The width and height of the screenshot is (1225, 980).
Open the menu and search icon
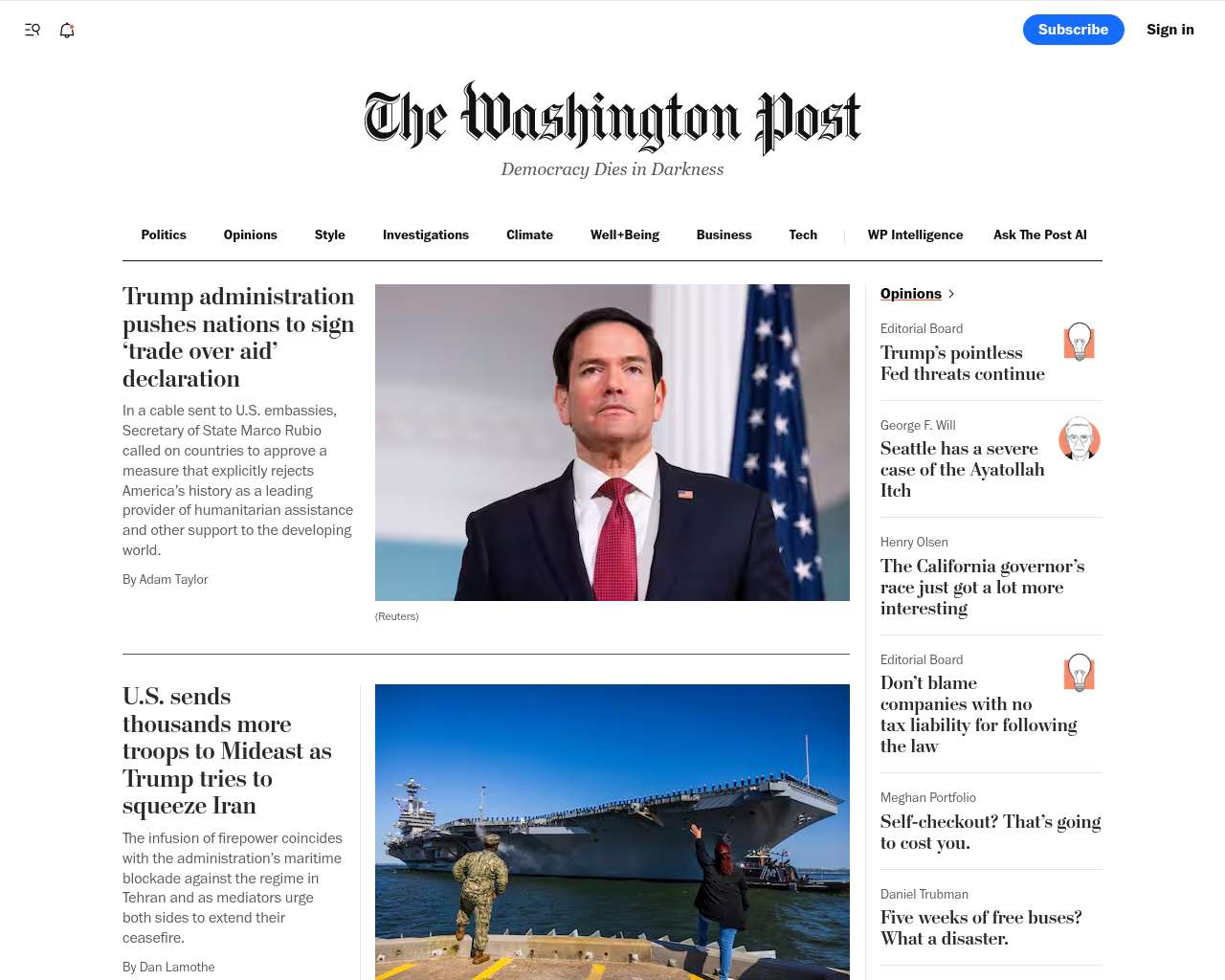click(33, 30)
